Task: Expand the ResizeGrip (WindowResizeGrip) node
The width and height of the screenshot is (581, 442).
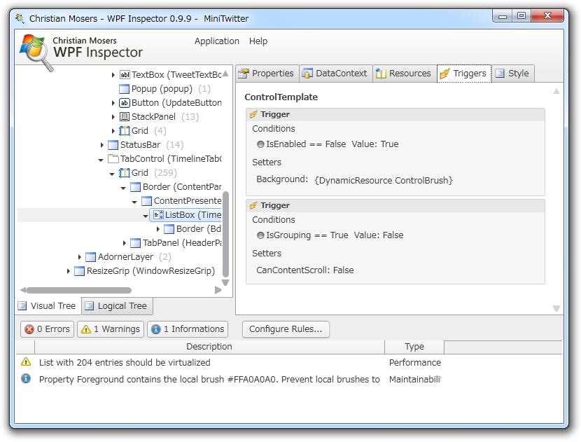Action: 69,271
